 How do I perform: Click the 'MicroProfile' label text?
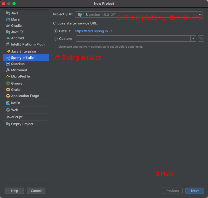pyautogui.click(x=20, y=76)
